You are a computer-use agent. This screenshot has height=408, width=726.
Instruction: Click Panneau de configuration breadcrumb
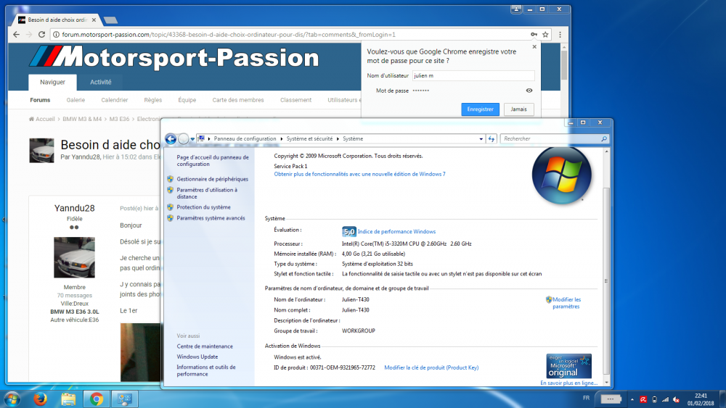[x=245, y=138]
